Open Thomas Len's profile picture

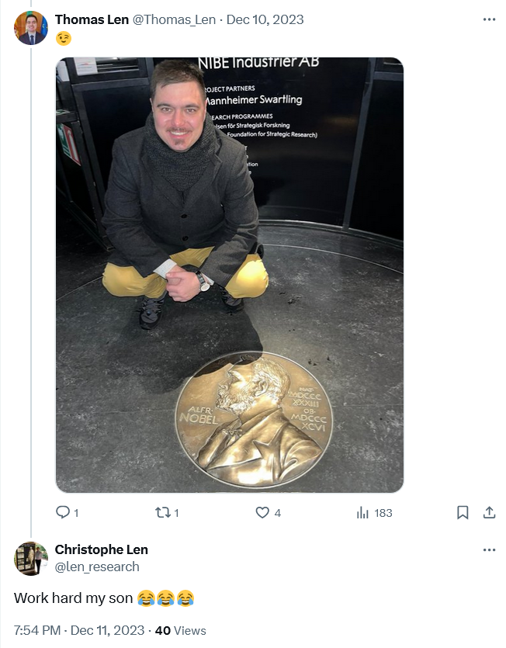coord(31,28)
